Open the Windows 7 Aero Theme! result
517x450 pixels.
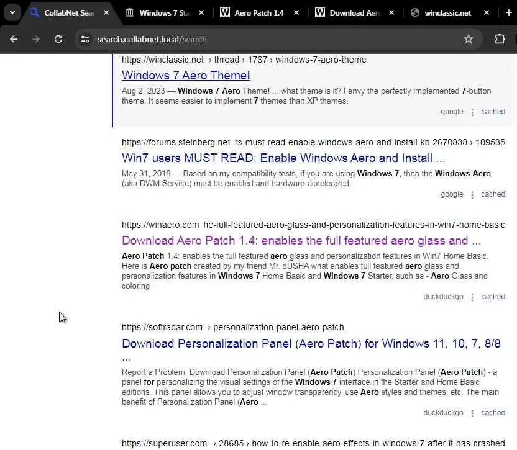186,76
